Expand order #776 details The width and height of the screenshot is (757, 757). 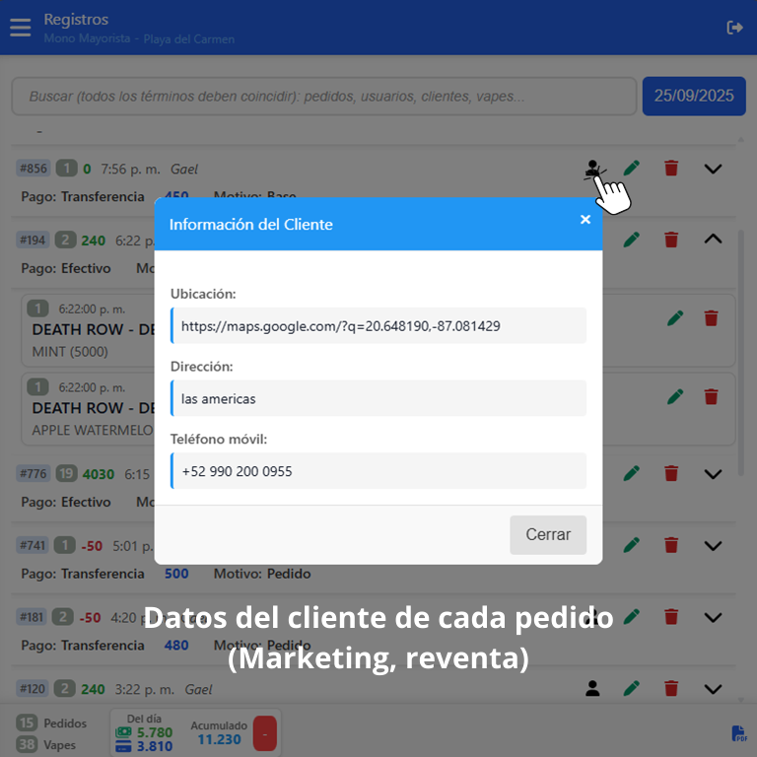714,474
